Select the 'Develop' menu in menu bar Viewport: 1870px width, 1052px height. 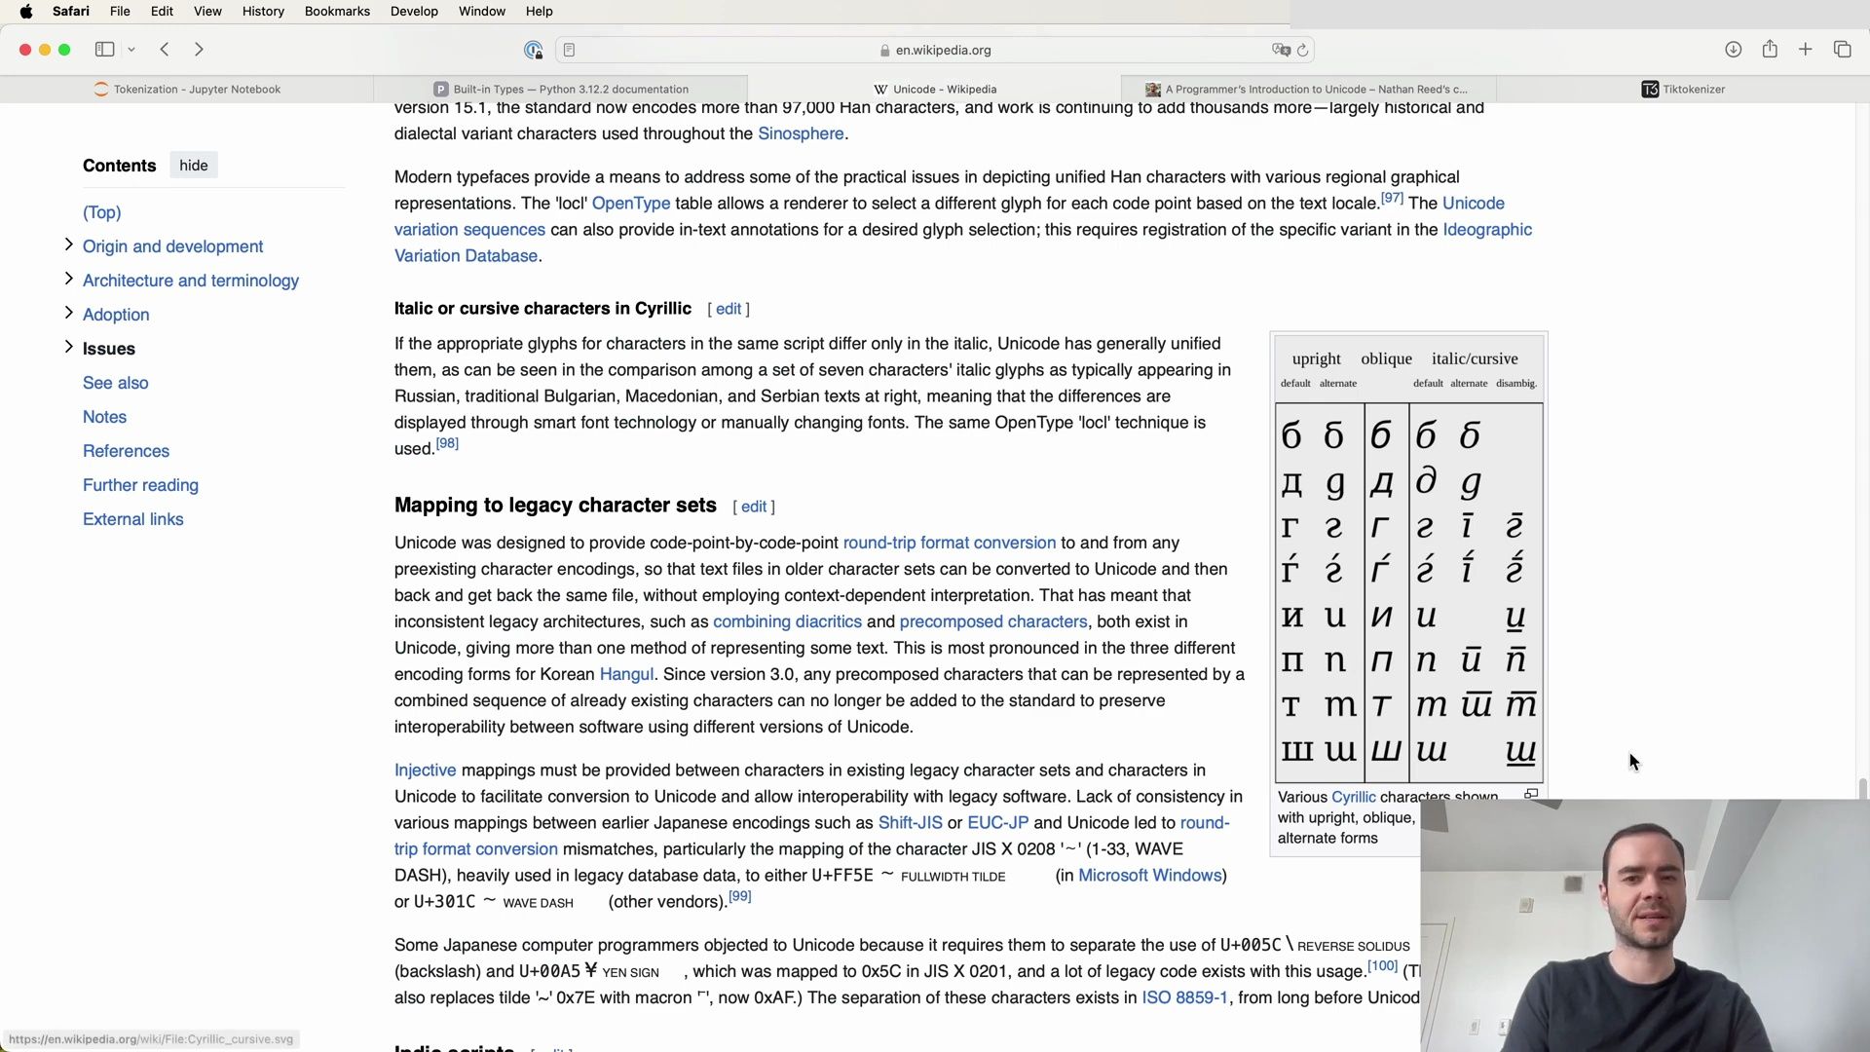414,11
